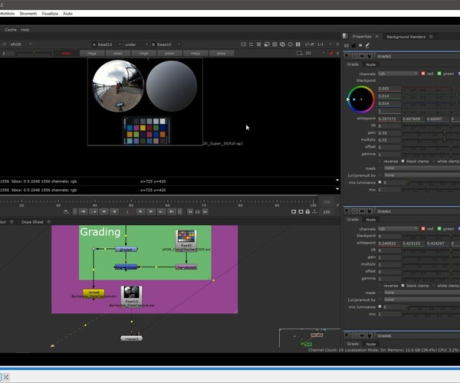The image size is (460, 383).
Task: Click the viewer checkerboard icon
Action: (259, 44)
